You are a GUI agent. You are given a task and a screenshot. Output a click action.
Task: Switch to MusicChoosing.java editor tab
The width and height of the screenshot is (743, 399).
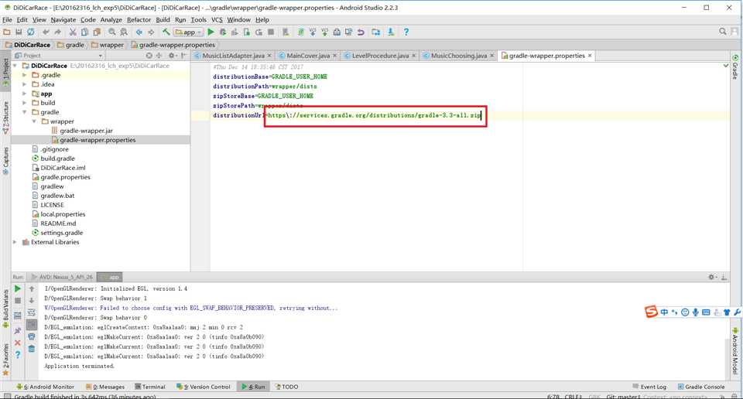(458, 56)
